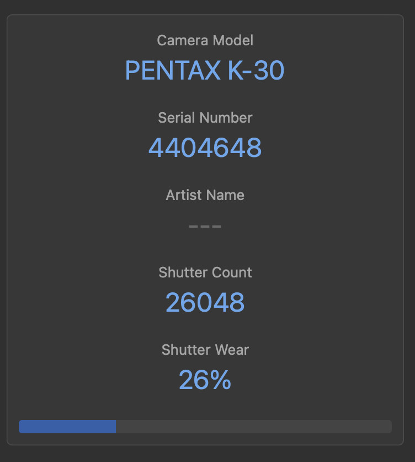Click the Serial Number label
This screenshot has width=415, height=462.
click(205, 118)
